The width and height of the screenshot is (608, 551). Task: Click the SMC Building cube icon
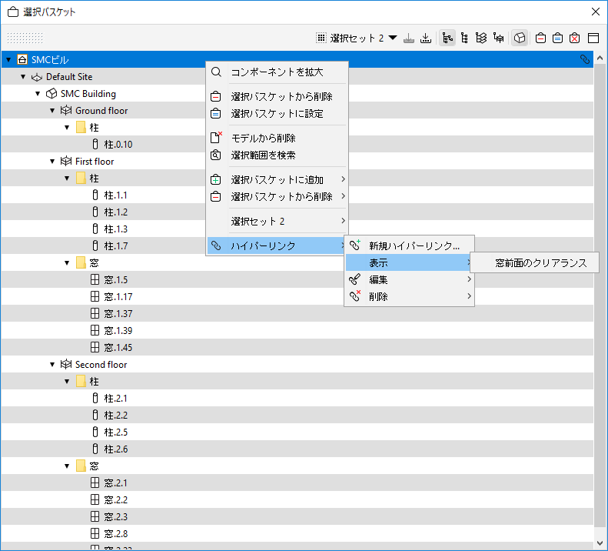pos(51,94)
